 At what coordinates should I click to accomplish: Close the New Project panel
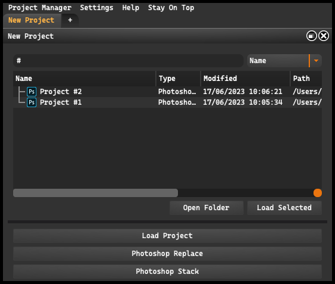(324, 36)
